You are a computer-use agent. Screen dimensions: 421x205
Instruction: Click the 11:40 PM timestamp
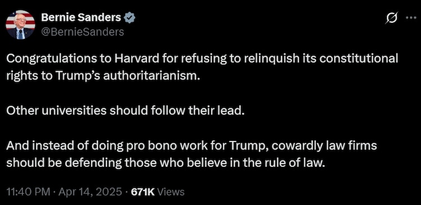(28, 192)
